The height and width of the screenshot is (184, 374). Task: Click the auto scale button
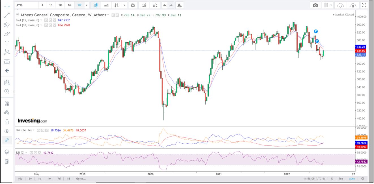click(352, 179)
